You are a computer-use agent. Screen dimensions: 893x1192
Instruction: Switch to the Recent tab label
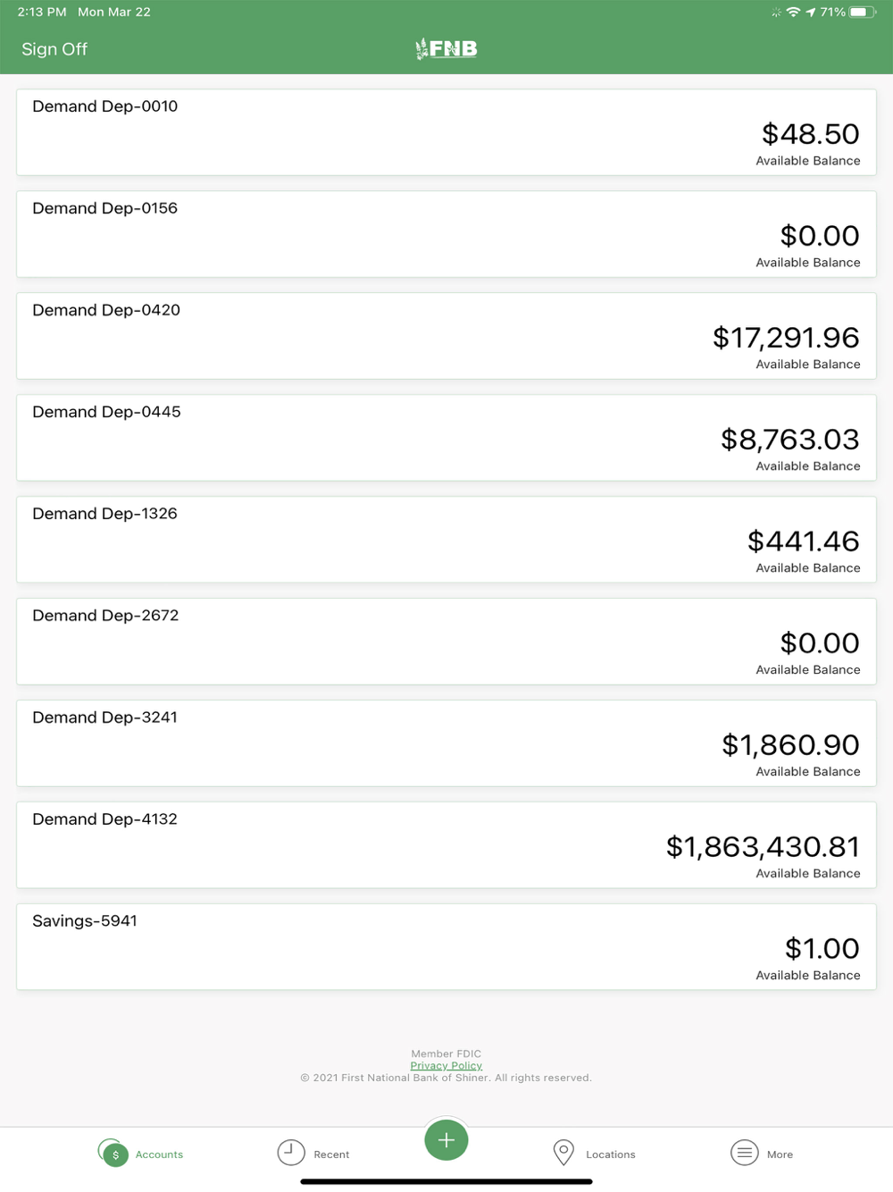click(331, 1154)
